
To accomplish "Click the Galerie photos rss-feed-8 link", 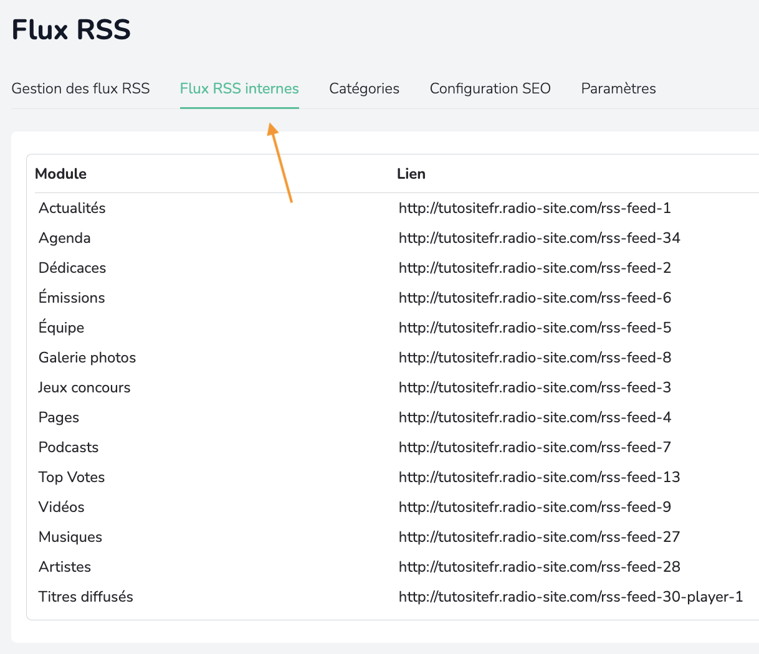I will 535,358.
